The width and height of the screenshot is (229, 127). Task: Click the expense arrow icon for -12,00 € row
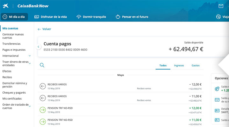point(43,86)
